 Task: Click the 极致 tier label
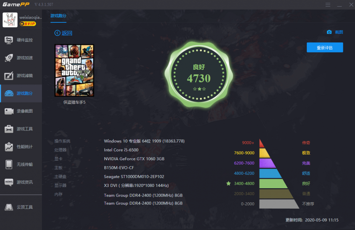coord(306,153)
